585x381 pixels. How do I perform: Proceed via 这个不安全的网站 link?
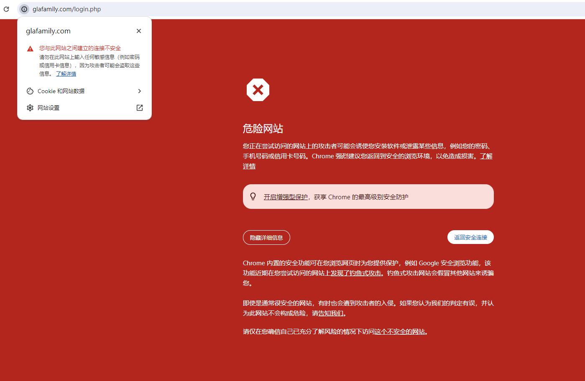400,332
